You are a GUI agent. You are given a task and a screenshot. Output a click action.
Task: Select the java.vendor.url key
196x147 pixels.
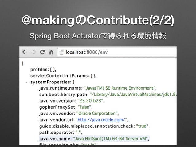click(57, 120)
